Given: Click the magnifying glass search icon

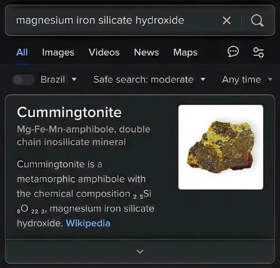Looking at the screenshot, I should click(257, 20).
